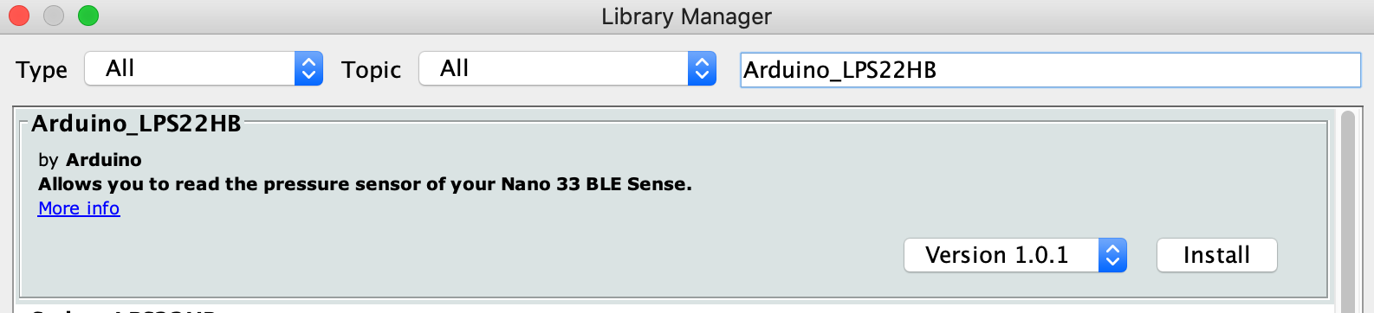Image resolution: width=1374 pixels, height=313 pixels.
Task: Maximize the window with the green button
Action: tap(88, 16)
